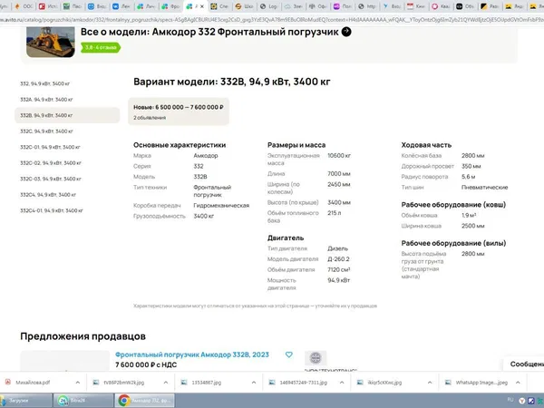The width and height of the screenshot is (544, 408).
Task: Expand options for WhatsApp Image download
Action: click(518, 383)
